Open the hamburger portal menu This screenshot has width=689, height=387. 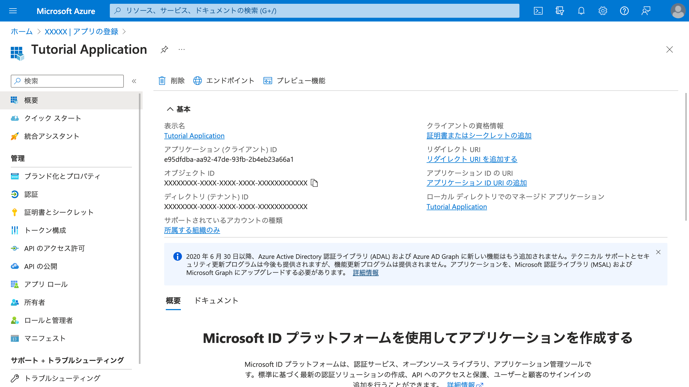13,11
